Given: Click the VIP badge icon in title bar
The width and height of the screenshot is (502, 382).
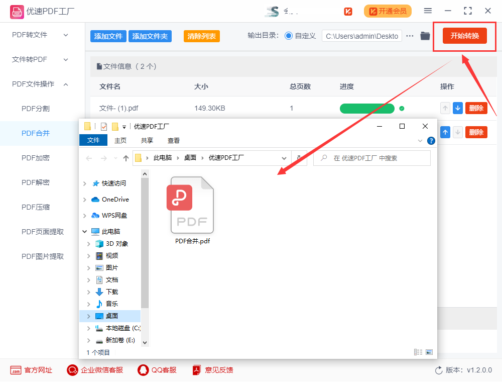Looking at the screenshot, I should tap(348, 12).
